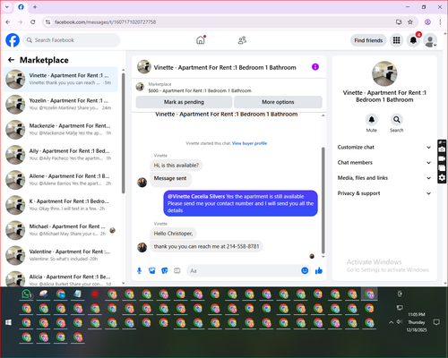Open the Yozelin conversation in the list
The image size is (448, 358).
click(61, 105)
